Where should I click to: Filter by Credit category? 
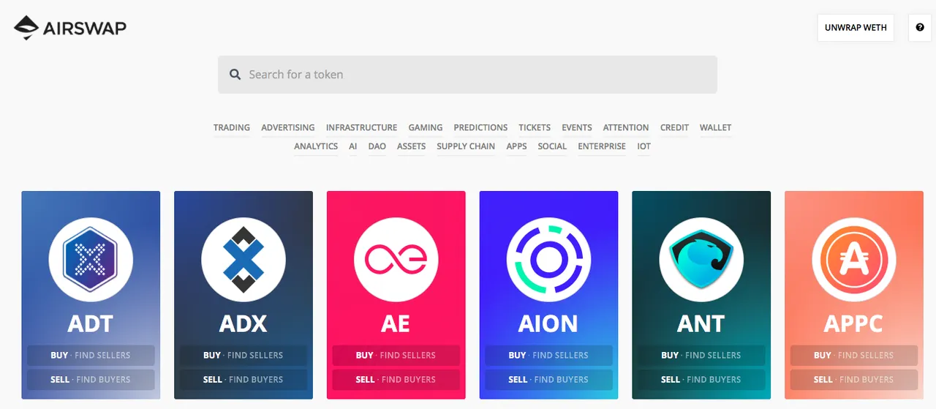(674, 127)
